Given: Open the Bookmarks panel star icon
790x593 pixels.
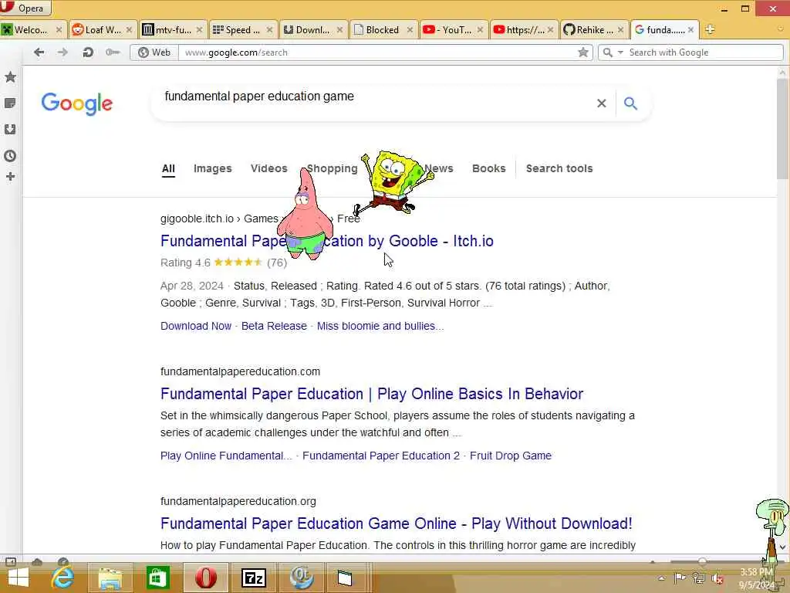Looking at the screenshot, I should (10, 77).
